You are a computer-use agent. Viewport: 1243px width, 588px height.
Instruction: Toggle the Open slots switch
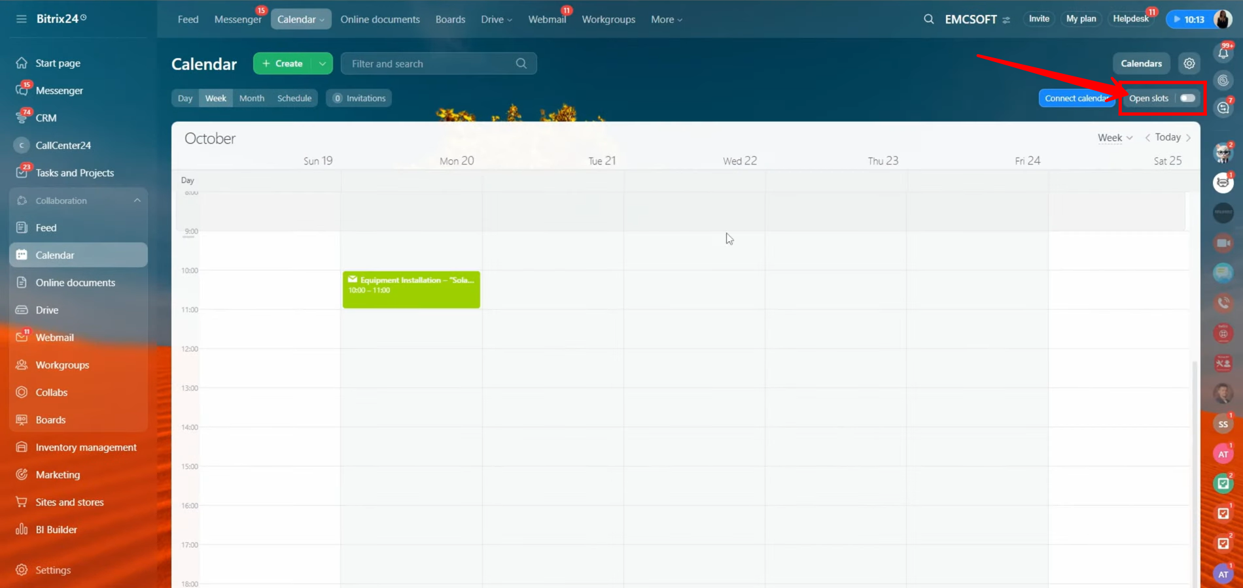(x=1187, y=98)
